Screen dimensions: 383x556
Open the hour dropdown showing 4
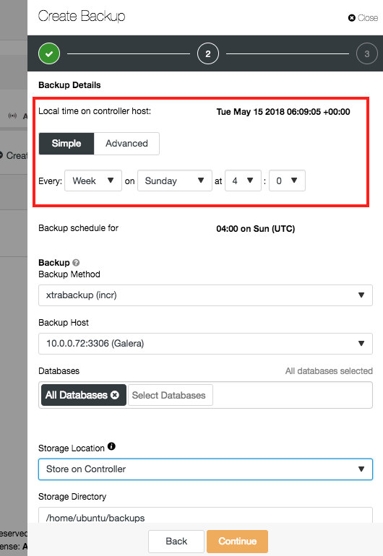[x=243, y=181]
